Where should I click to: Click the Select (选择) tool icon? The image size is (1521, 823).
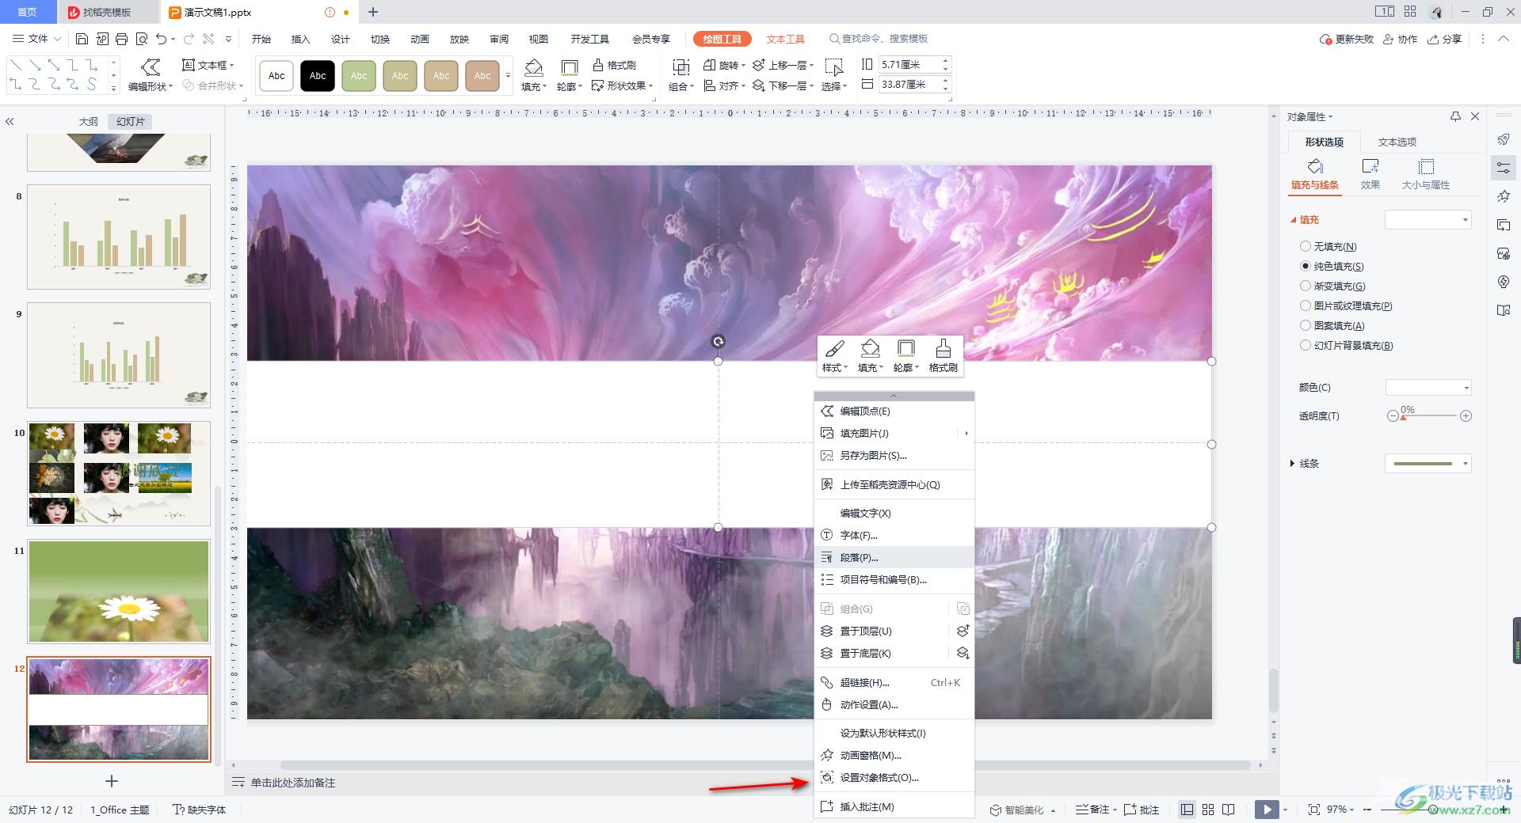point(833,68)
